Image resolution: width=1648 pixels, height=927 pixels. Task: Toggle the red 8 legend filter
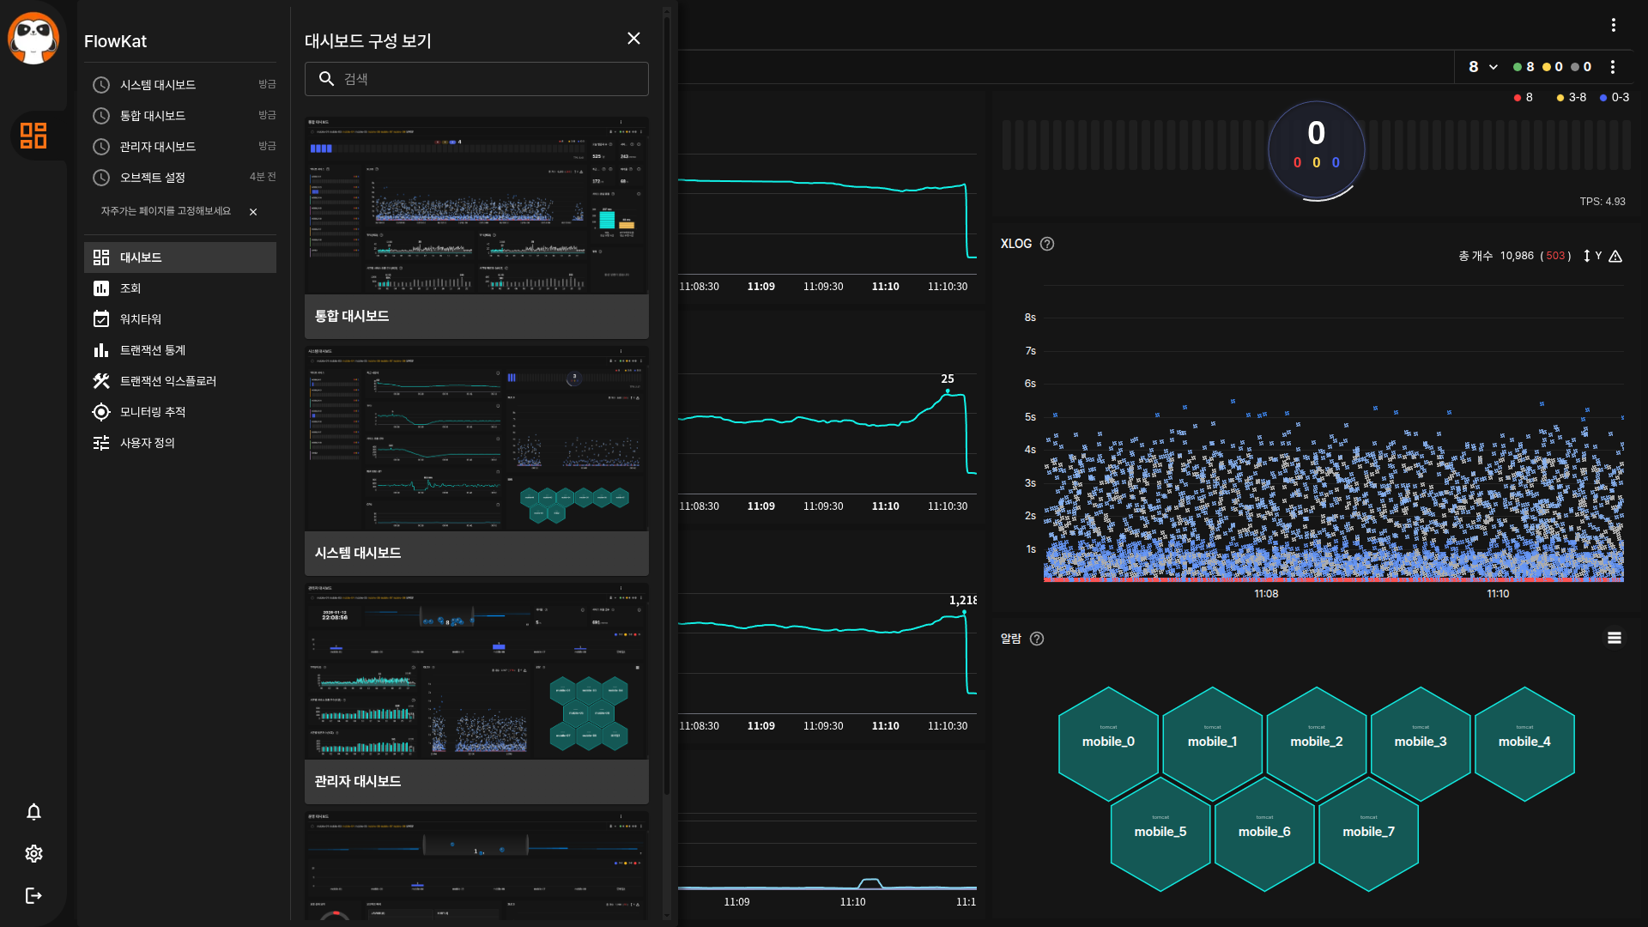[1524, 98]
